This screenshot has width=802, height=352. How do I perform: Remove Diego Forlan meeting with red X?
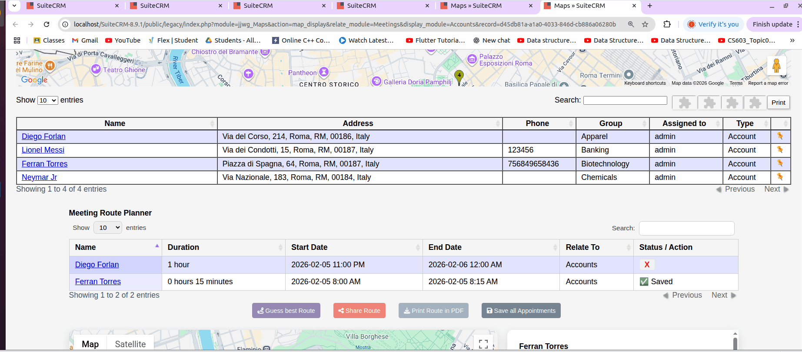(647, 265)
